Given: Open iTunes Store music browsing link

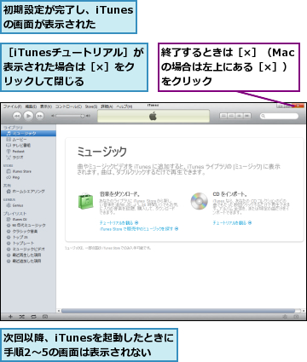Looking at the screenshot, I should [x=139, y=229].
